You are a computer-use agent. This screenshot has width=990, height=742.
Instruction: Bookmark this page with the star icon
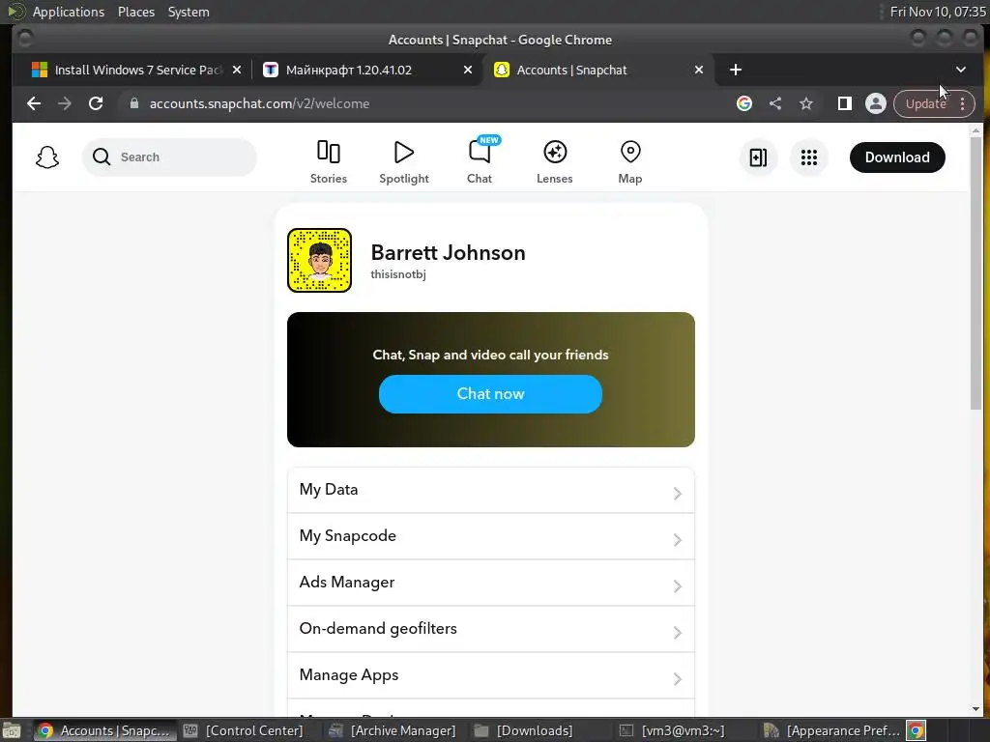coord(806,103)
